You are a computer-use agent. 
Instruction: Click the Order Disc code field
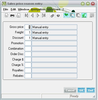coord(28,54)
